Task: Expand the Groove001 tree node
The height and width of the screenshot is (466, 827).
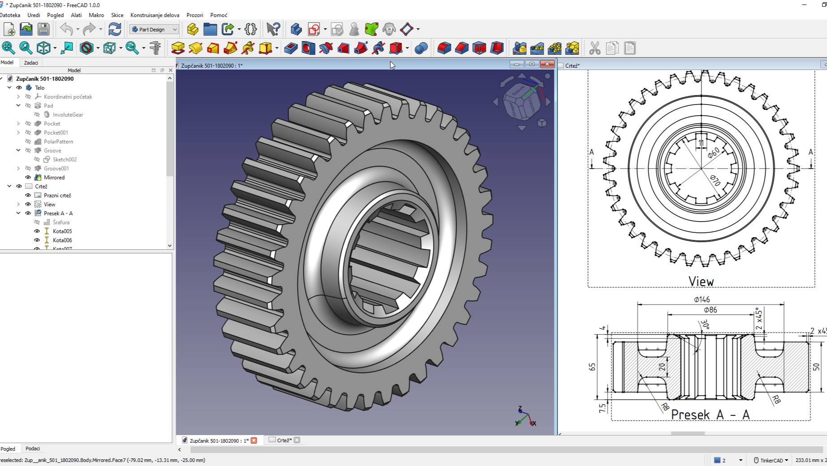Action: pyautogui.click(x=18, y=169)
